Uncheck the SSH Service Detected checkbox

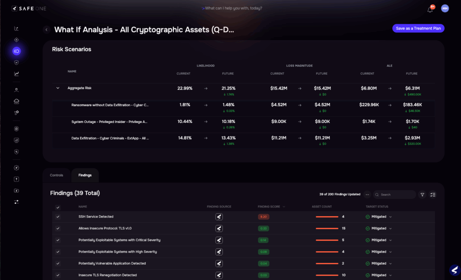(x=58, y=217)
